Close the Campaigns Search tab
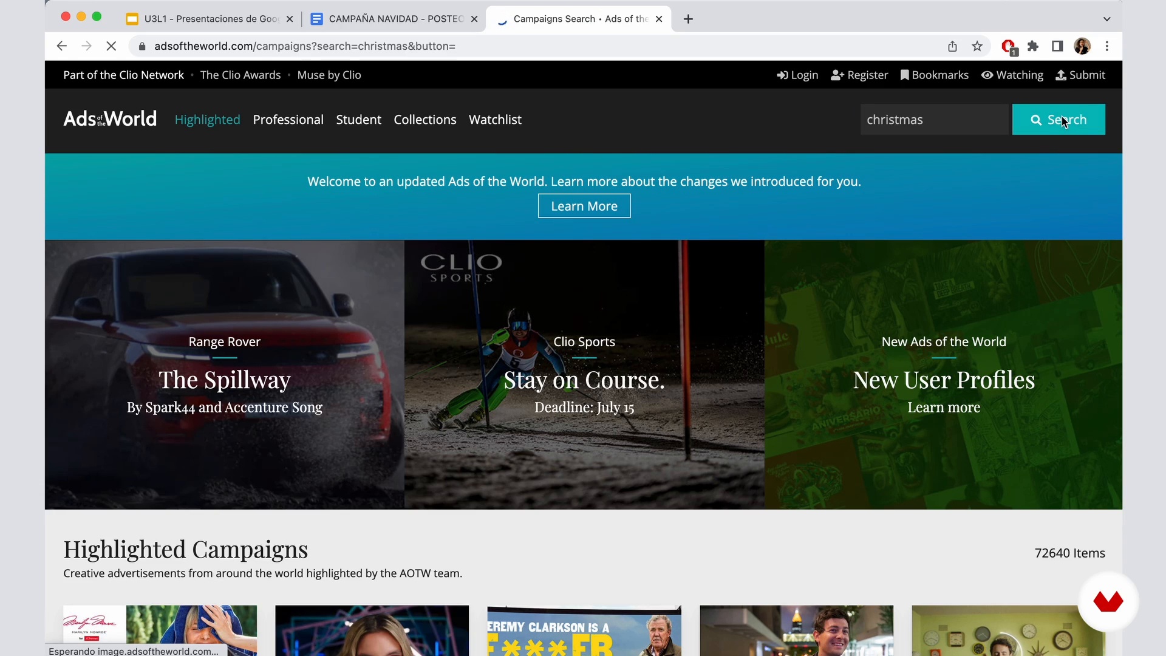 click(x=659, y=19)
